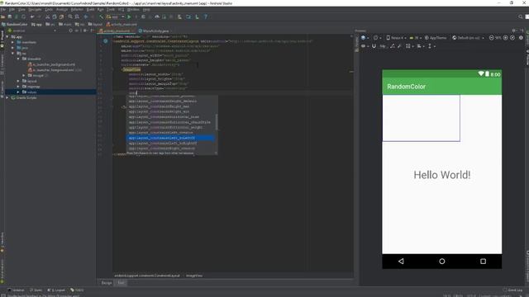
Task: Open the Terminal tool window button
Action: [x=17, y=290]
